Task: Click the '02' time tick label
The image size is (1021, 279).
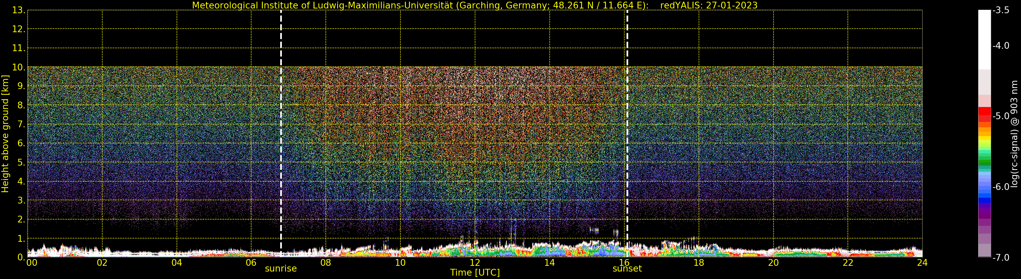Action: pyautogui.click(x=102, y=263)
